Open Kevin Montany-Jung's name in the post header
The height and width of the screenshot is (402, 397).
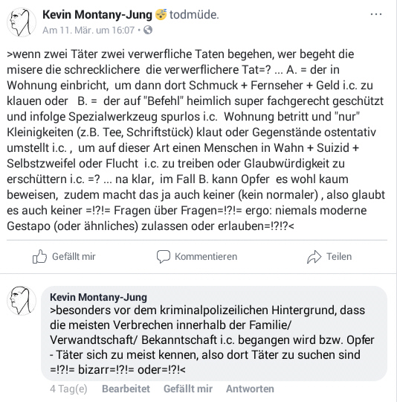tap(97, 15)
